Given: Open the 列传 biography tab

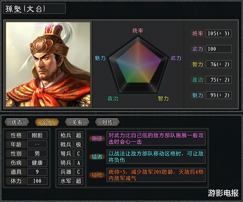Looking at the screenshot, I should [107, 122].
